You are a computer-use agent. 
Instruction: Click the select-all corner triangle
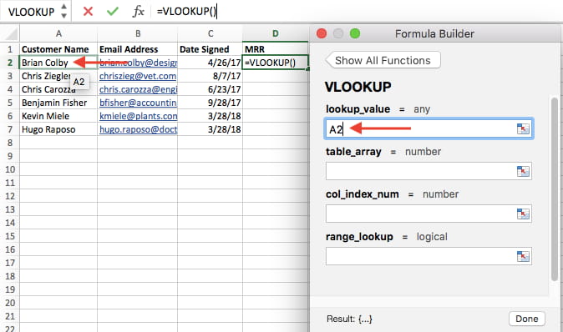[x=11, y=34]
